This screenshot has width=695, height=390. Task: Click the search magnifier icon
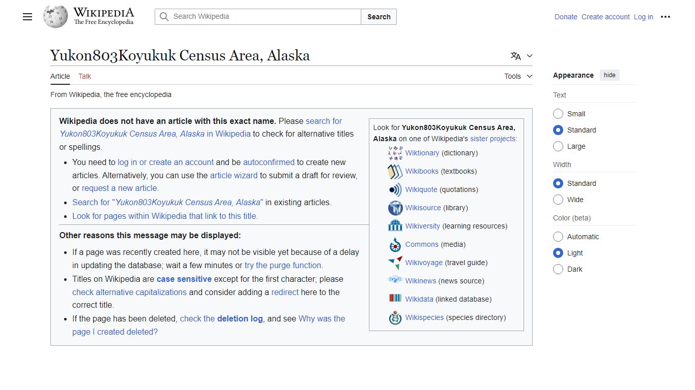coord(164,17)
